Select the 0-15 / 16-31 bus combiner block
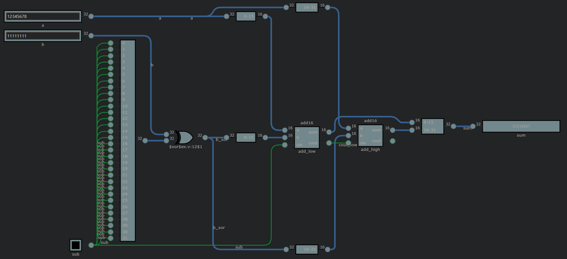Image resolution: width=567 pixels, height=259 pixels. click(x=433, y=126)
